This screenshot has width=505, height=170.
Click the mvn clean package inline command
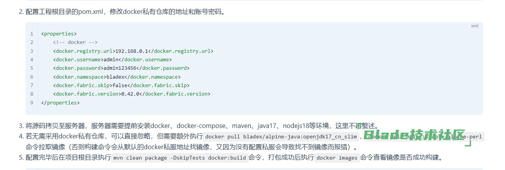(180, 158)
